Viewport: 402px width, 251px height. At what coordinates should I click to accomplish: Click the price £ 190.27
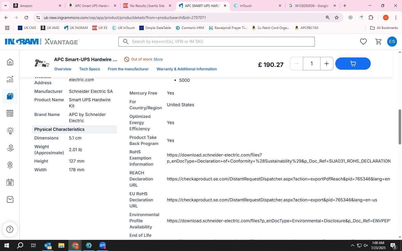pyautogui.click(x=271, y=65)
